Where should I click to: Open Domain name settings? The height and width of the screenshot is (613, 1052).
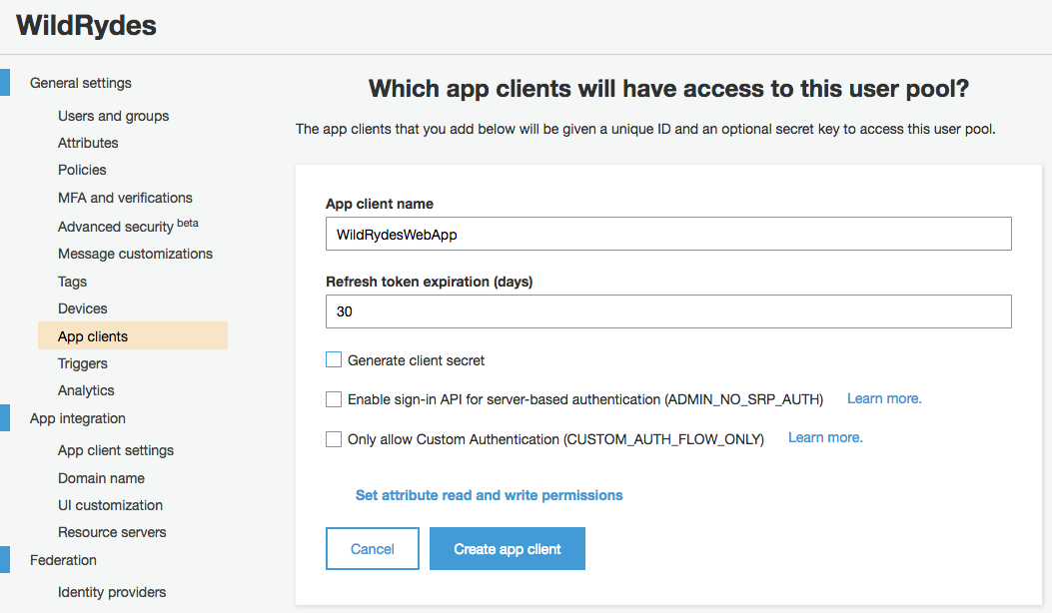(x=101, y=478)
